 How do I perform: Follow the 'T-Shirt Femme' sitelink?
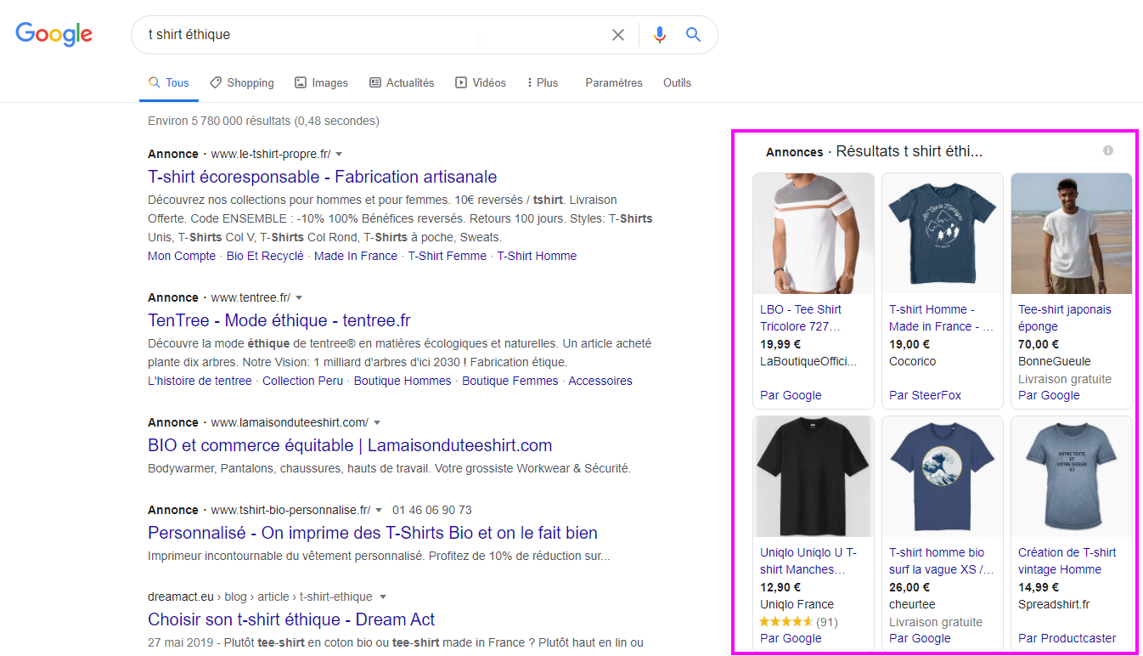pos(448,256)
